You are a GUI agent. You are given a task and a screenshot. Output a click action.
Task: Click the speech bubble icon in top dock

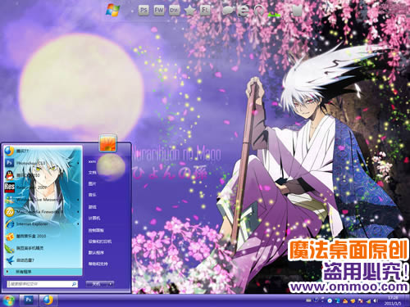pos(228,11)
